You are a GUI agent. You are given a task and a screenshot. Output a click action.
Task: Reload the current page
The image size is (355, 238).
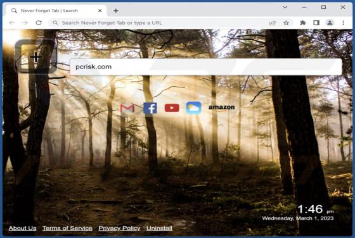tap(39, 23)
